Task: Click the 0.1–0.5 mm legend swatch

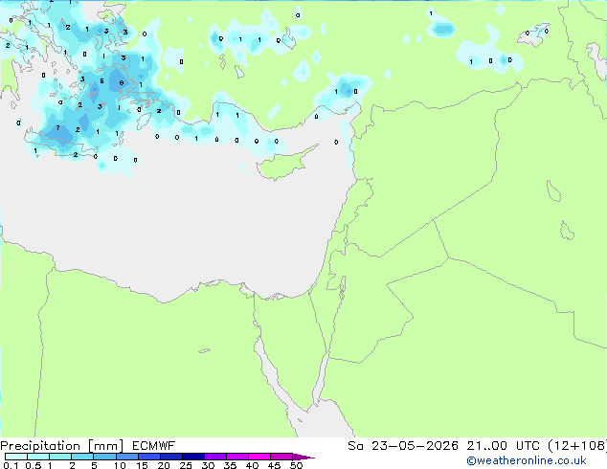Action: (16, 457)
